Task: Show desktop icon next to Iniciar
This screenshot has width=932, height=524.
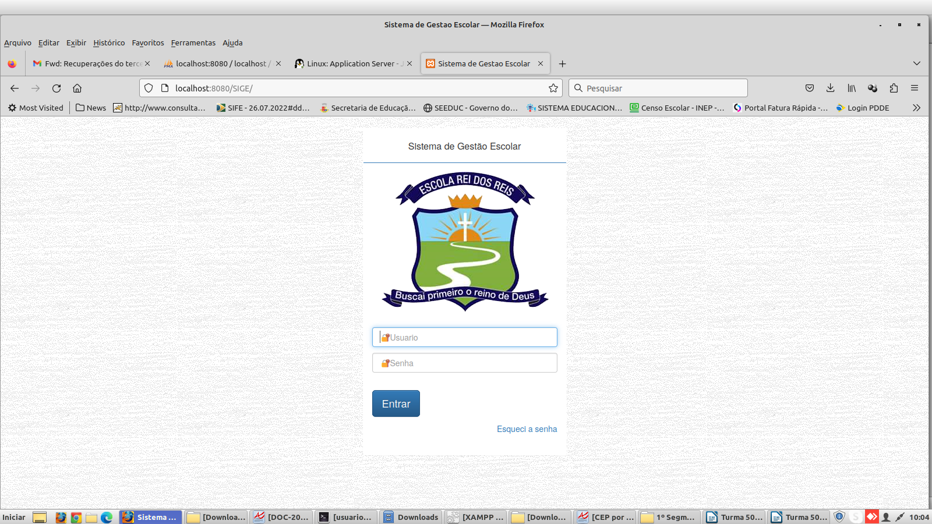Action: pos(40,517)
